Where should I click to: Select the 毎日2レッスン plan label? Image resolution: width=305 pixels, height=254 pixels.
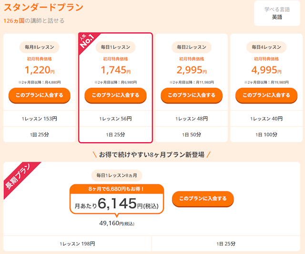[192, 47]
